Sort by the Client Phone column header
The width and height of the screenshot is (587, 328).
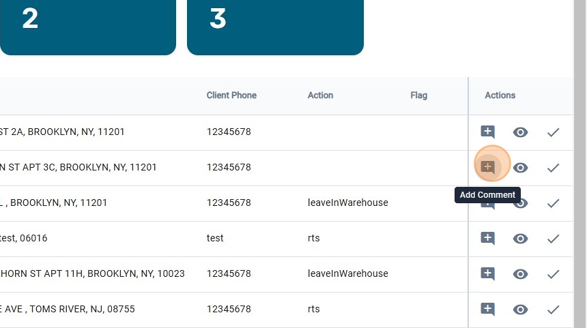[x=231, y=95]
